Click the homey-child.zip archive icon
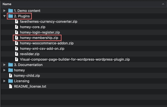 (x=11, y=75)
